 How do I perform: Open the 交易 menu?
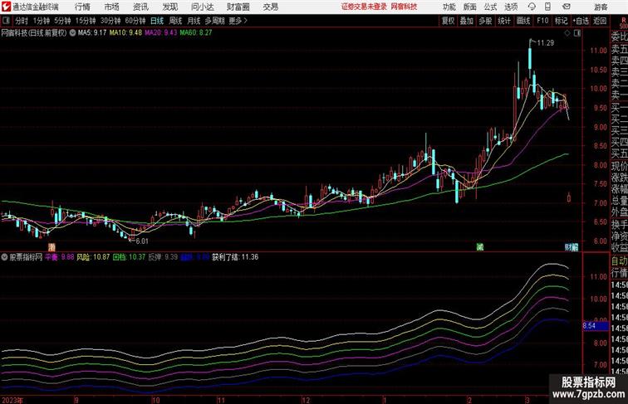(x=270, y=7)
